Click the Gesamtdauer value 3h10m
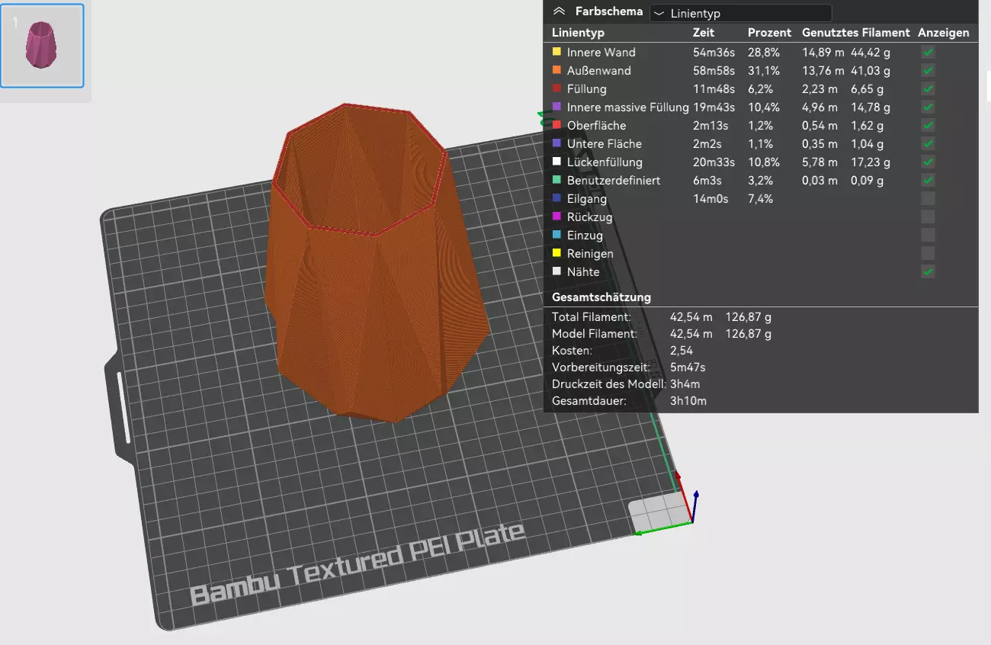 pos(688,401)
